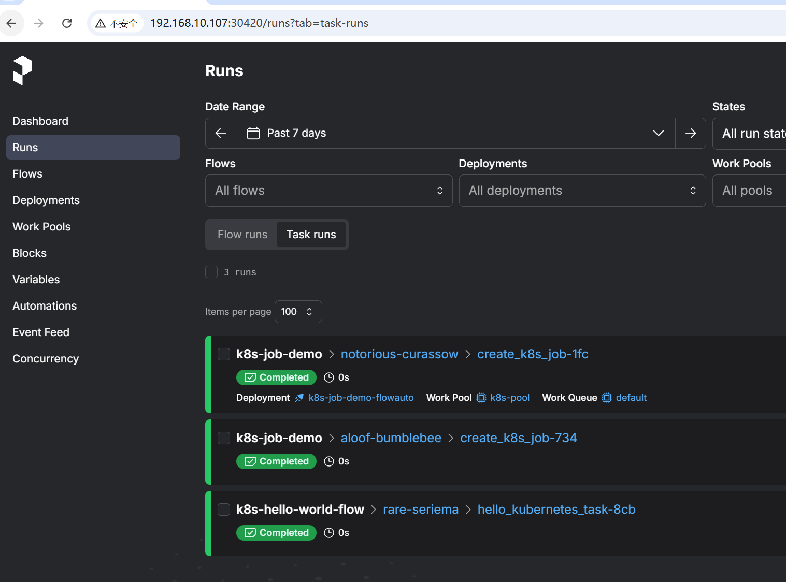Click the browser forward arrow

(39, 23)
